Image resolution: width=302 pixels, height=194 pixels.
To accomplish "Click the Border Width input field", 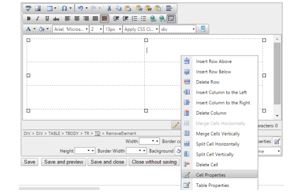I will pyautogui.click(x=132, y=151).
